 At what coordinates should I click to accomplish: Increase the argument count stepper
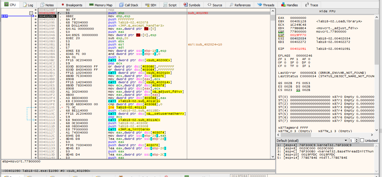[357, 139]
